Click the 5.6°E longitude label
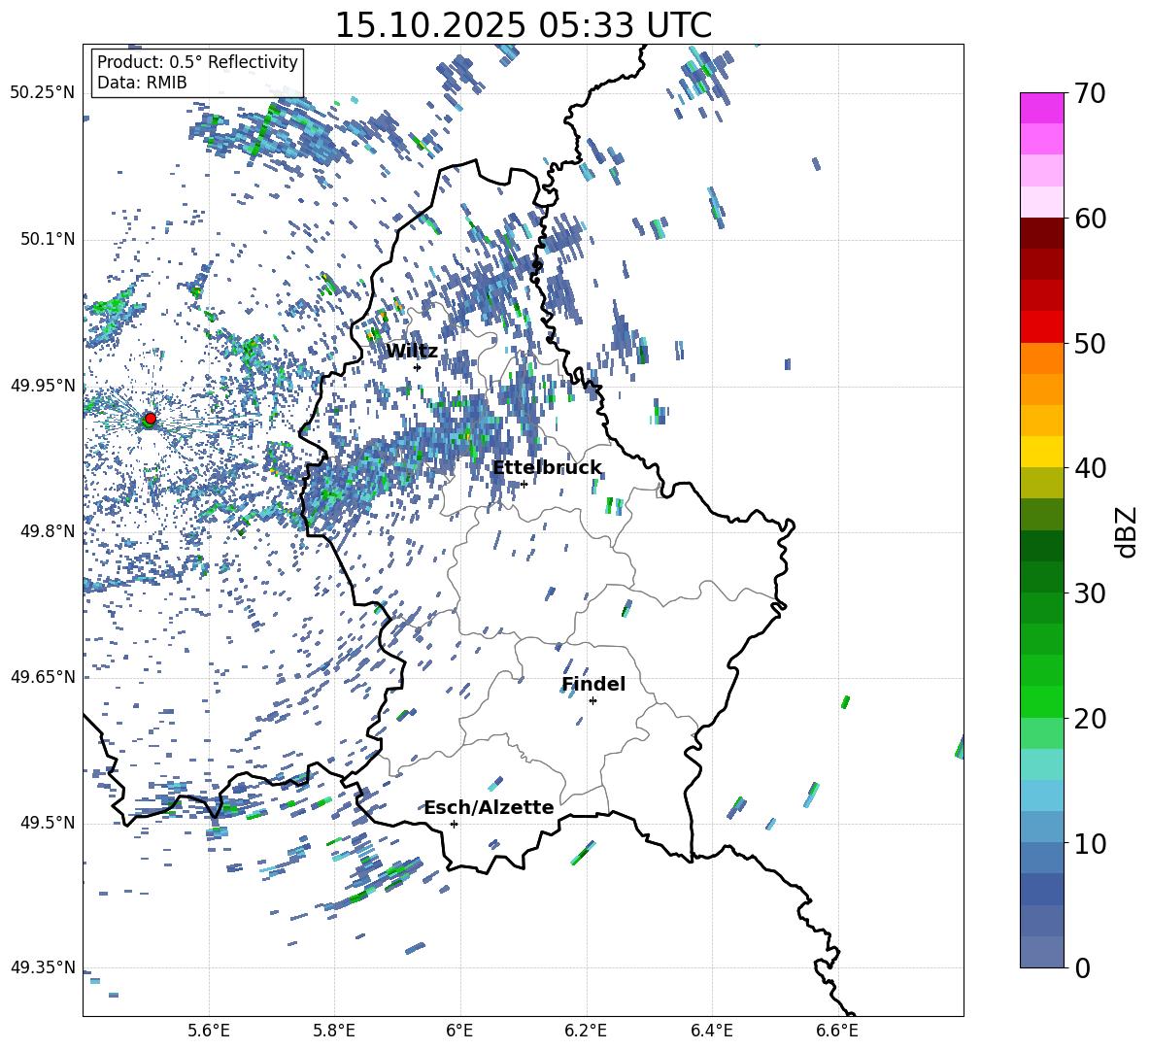This screenshot has width=1150, height=1050. [209, 1032]
